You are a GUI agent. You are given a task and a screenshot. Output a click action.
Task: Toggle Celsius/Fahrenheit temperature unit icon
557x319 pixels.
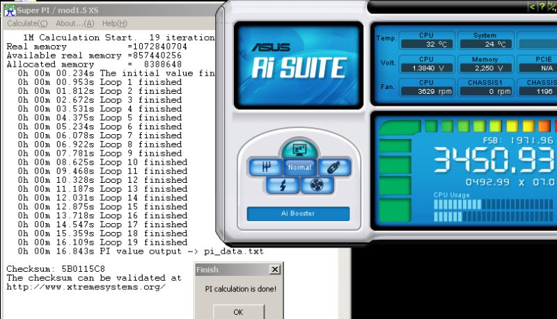[x=553, y=7]
